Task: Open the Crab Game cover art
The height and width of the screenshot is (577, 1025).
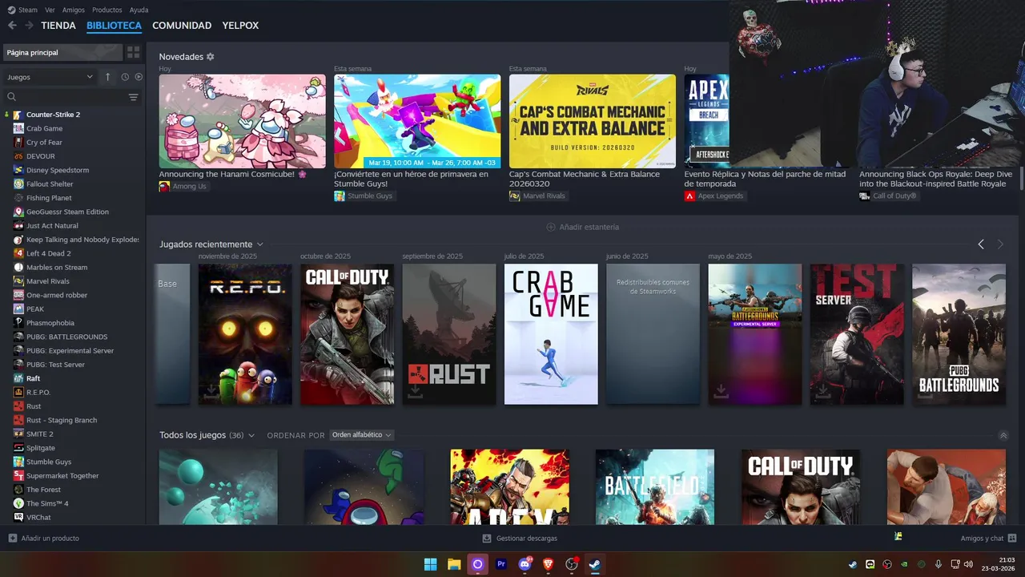Action: 551,334
